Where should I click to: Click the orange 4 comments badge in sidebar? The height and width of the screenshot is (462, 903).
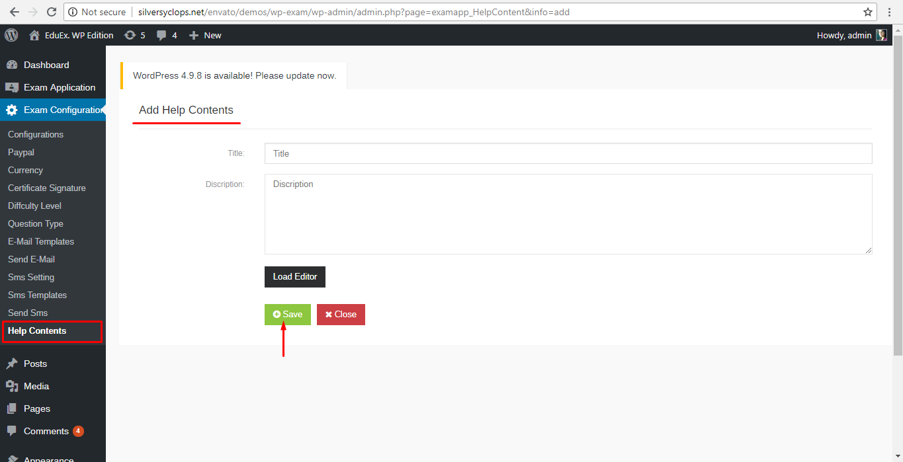pyautogui.click(x=78, y=431)
